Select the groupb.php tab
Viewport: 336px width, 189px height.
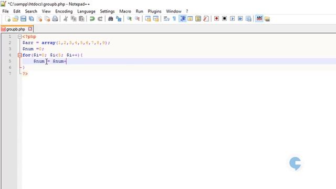click(15, 29)
